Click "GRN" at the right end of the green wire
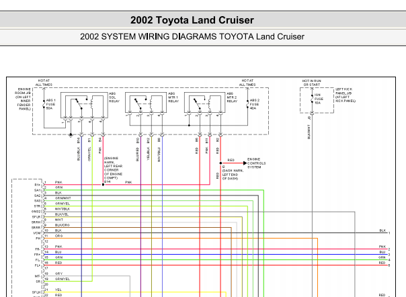Viewport: 406px width, 297px height. pyautogui.click(x=382, y=257)
